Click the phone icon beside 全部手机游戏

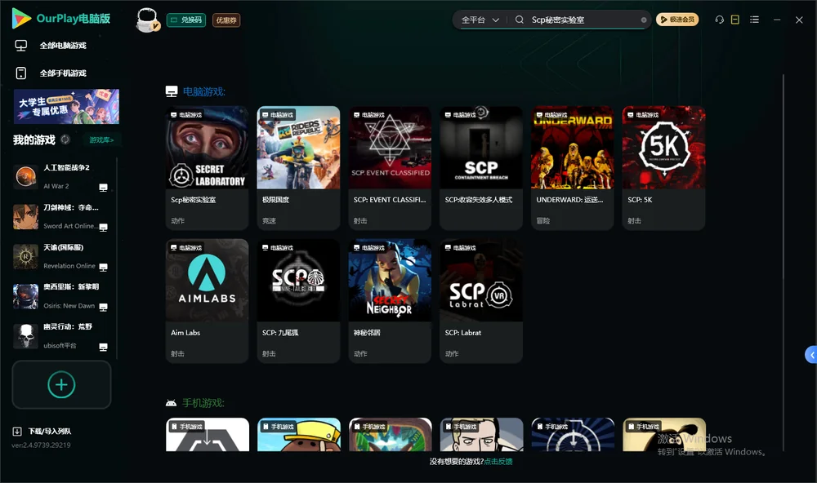[x=21, y=73]
